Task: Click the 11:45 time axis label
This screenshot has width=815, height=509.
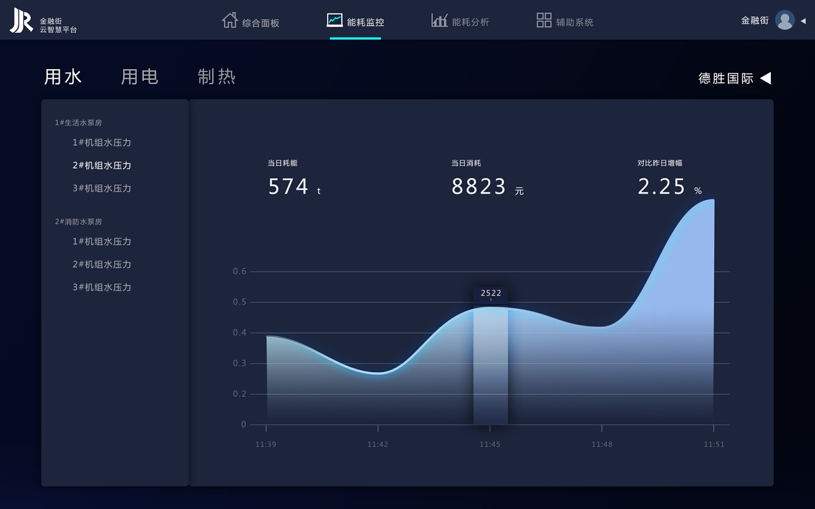Action: (490, 444)
